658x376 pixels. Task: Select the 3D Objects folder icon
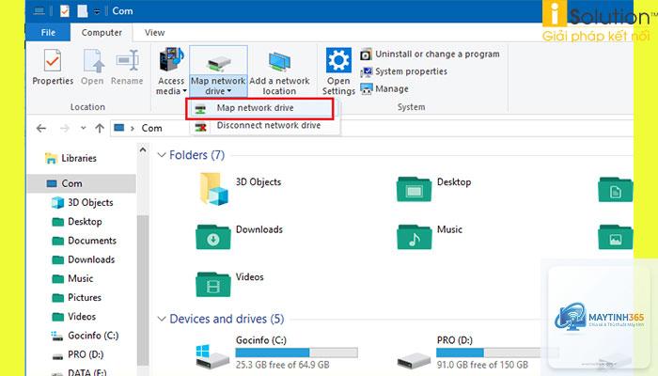(214, 189)
